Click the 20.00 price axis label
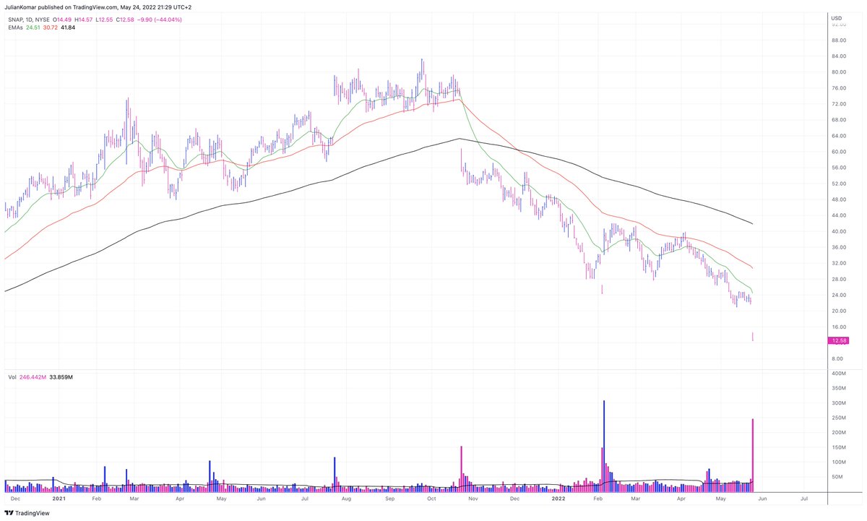The width and height of the screenshot is (867, 521). (838, 311)
